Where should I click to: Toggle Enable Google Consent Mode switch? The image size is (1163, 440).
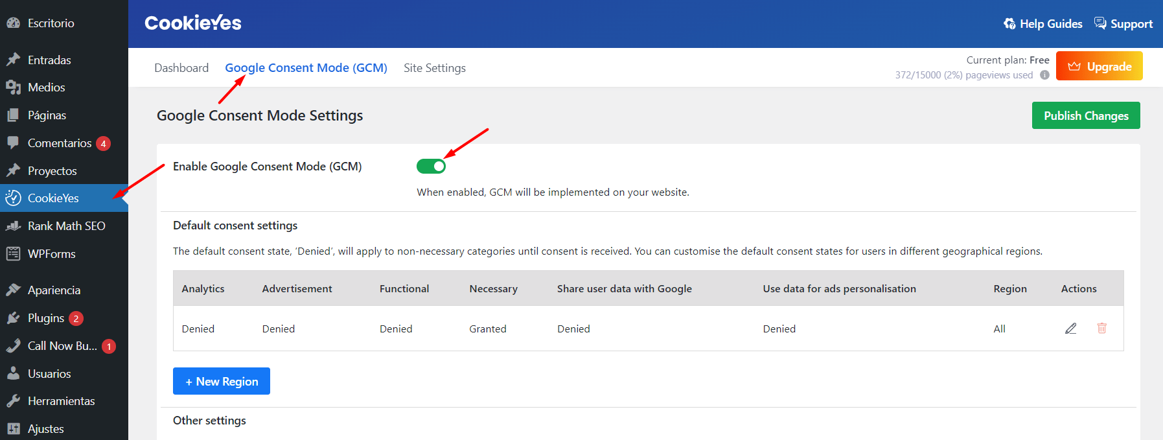(x=431, y=167)
